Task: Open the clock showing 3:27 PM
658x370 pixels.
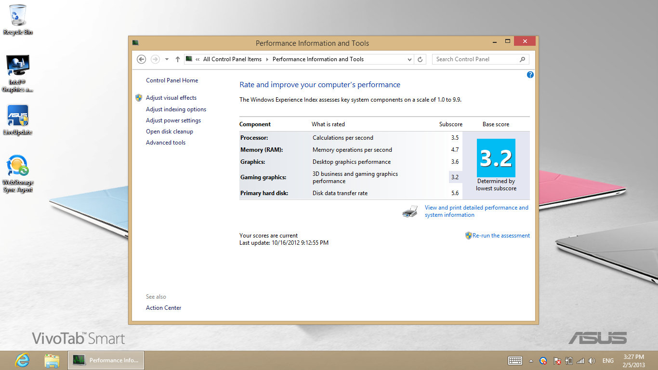Action: (633, 360)
